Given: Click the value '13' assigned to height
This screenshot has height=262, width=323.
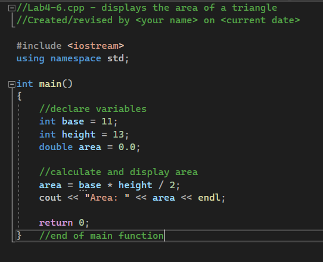Looking at the screenshot, I should click(119, 135).
